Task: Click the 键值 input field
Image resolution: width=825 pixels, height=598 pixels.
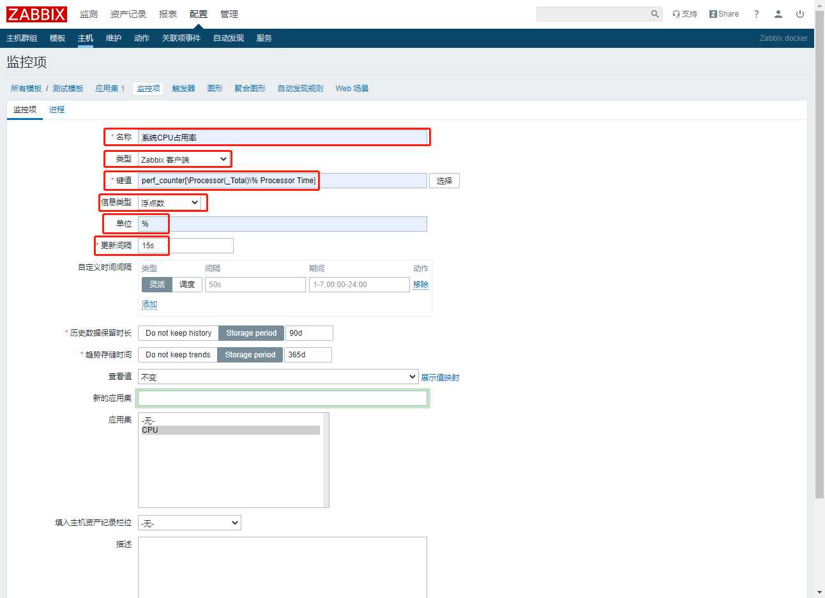Action: [282, 181]
